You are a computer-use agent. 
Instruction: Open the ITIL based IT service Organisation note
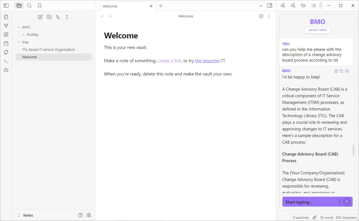[x=49, y=50]
